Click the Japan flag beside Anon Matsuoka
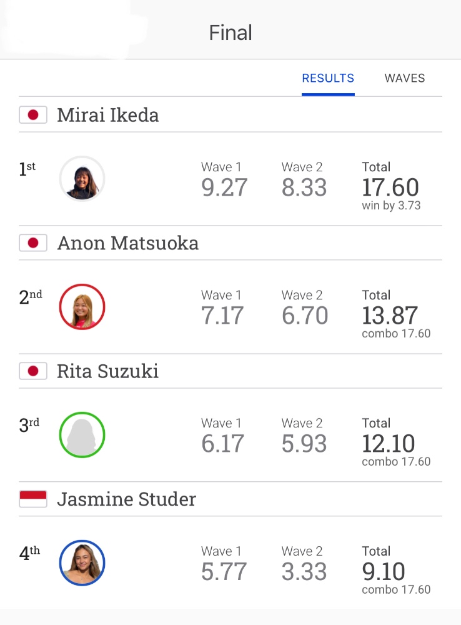Screen dimensions: 461x625 click(x=33, y=243)
